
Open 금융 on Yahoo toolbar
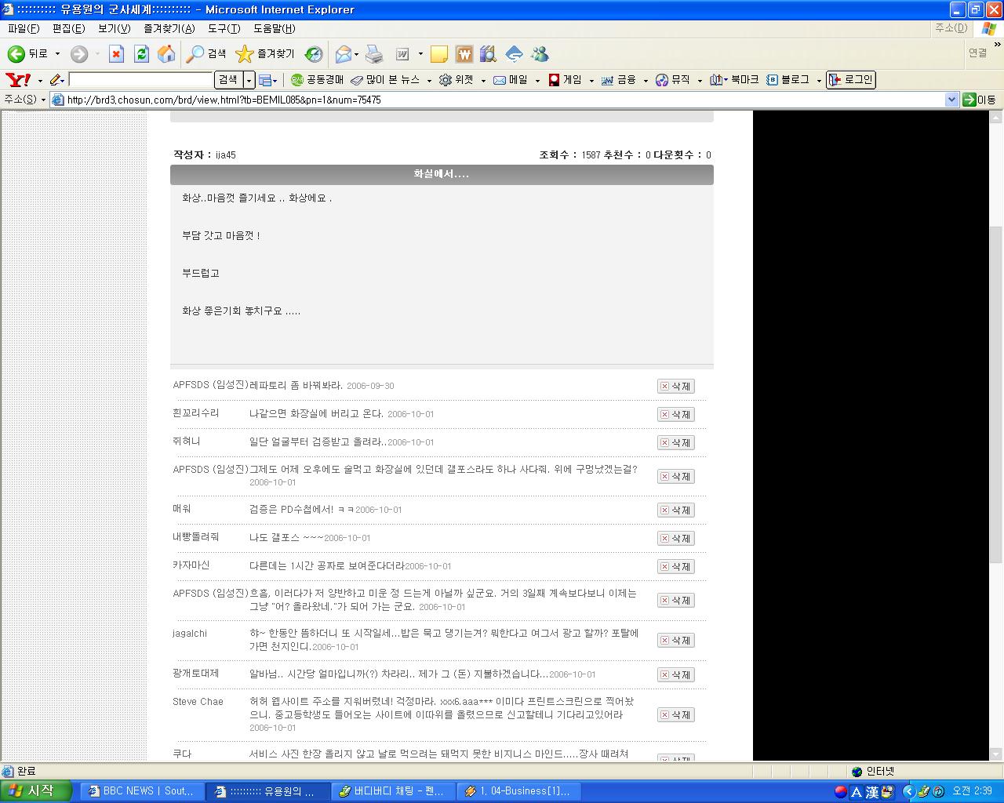click(619, 80)
